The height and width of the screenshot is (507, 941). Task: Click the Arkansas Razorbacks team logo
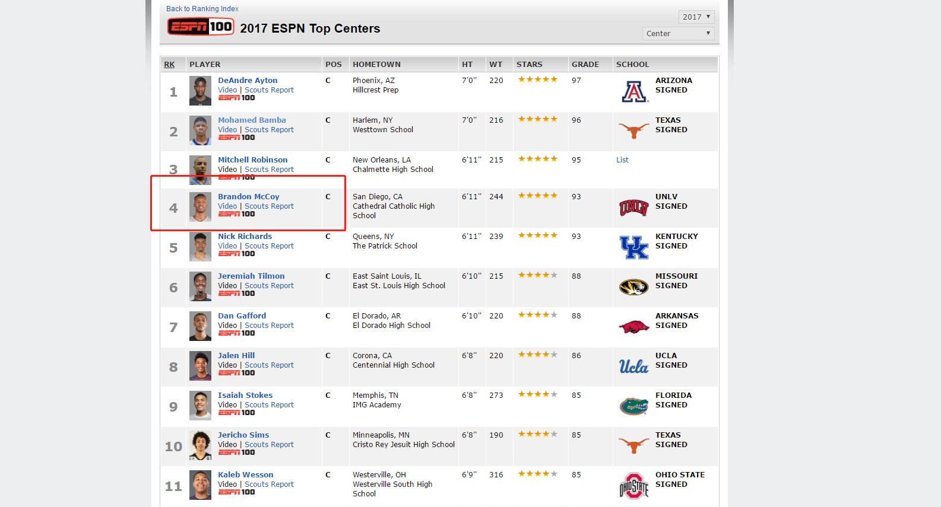pos(633,327)
